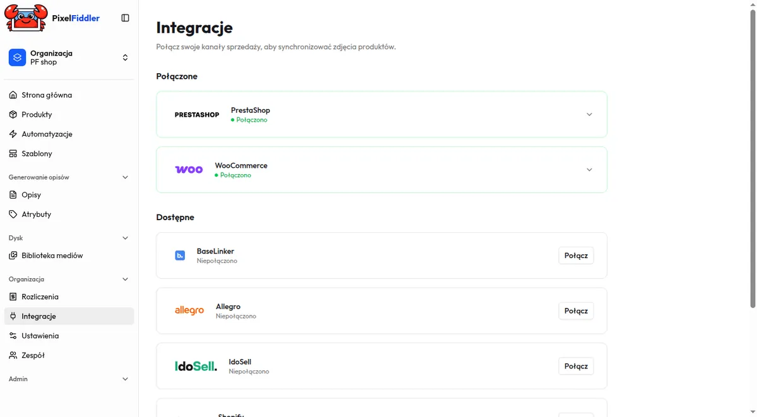Screen dimensions: 757x417
Task: Go to Opisy
Action: (69, 195)
